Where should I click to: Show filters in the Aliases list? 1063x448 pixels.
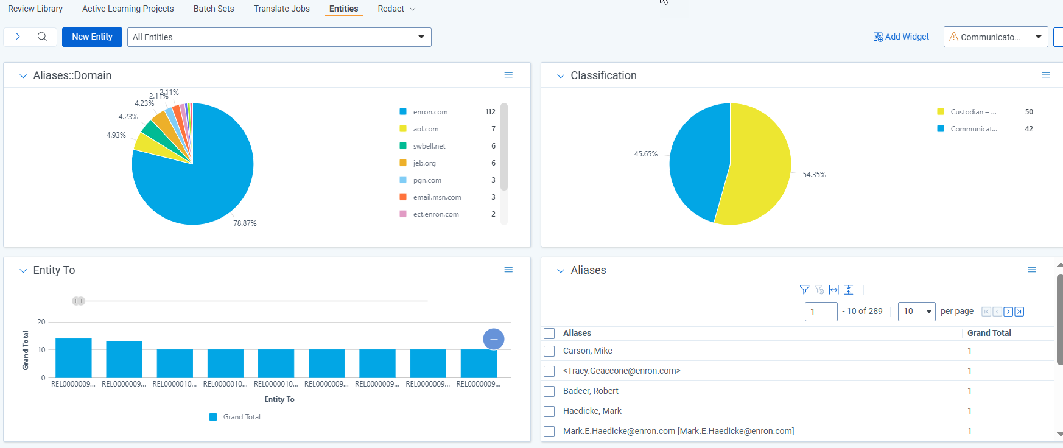[804, 290]
